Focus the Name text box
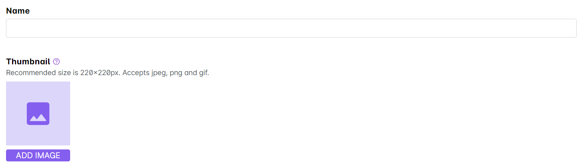Screen dimensions: 582x167 point(291,28)
